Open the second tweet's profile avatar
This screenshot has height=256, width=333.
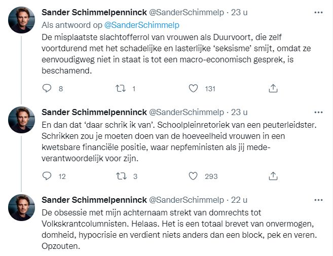22,121
